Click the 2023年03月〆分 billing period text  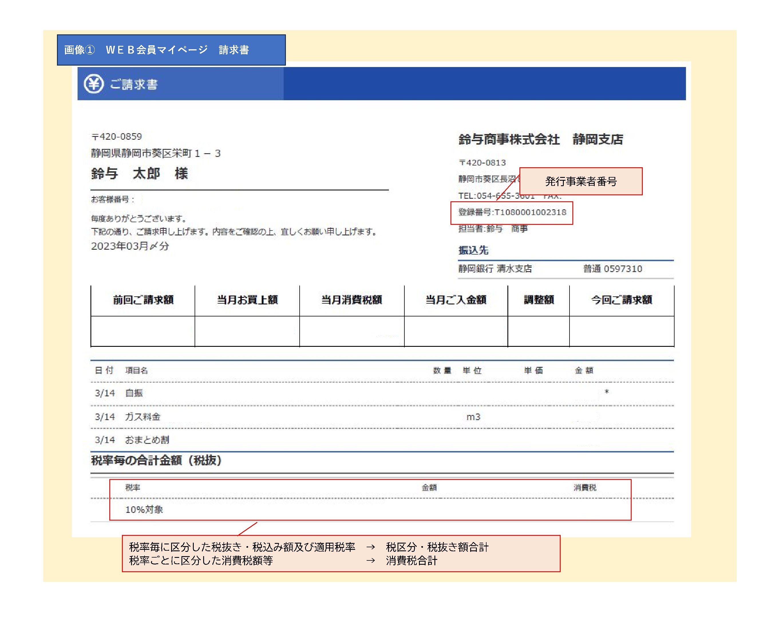point(130,246)
